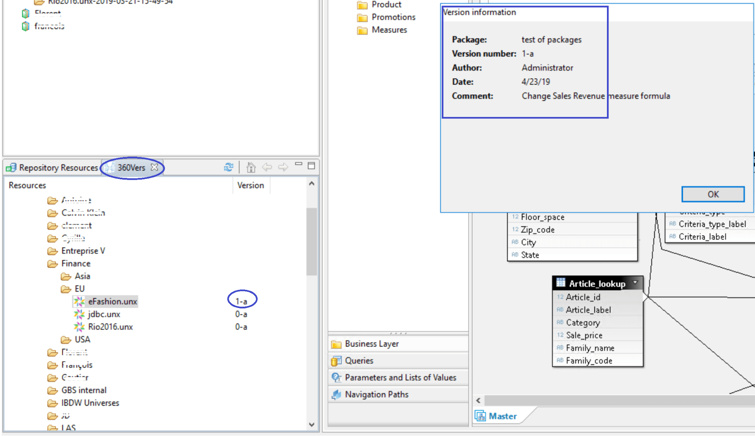Open the Queries section
Image resolution: width=755 pixels, height=436 pixels.
[398, 361]
